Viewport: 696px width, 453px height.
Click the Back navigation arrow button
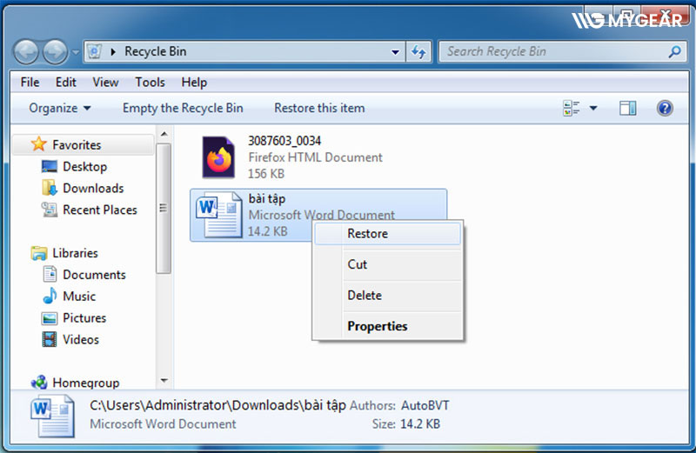pyautogui.click(x=28, y=51)
